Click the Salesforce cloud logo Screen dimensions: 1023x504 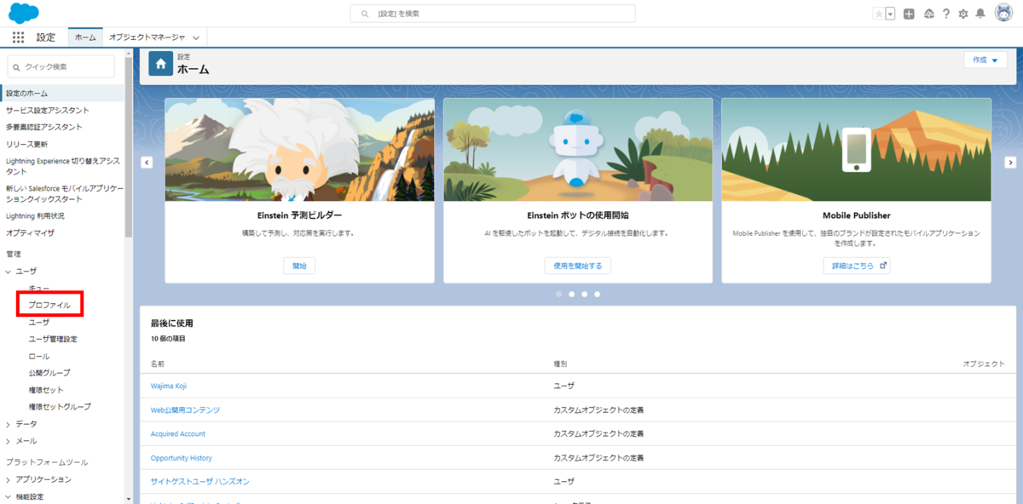24,13
